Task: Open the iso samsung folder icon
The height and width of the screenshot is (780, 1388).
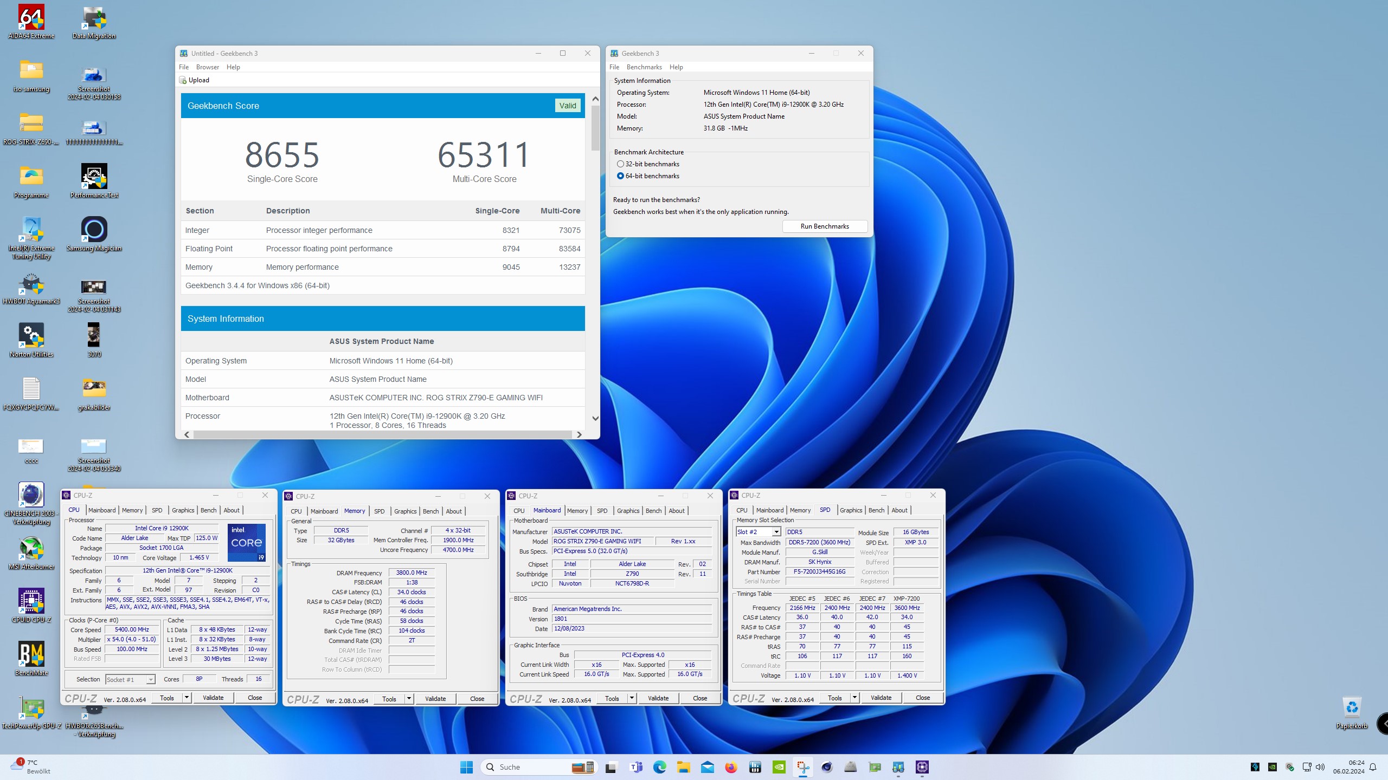Action: pos(31,75)
